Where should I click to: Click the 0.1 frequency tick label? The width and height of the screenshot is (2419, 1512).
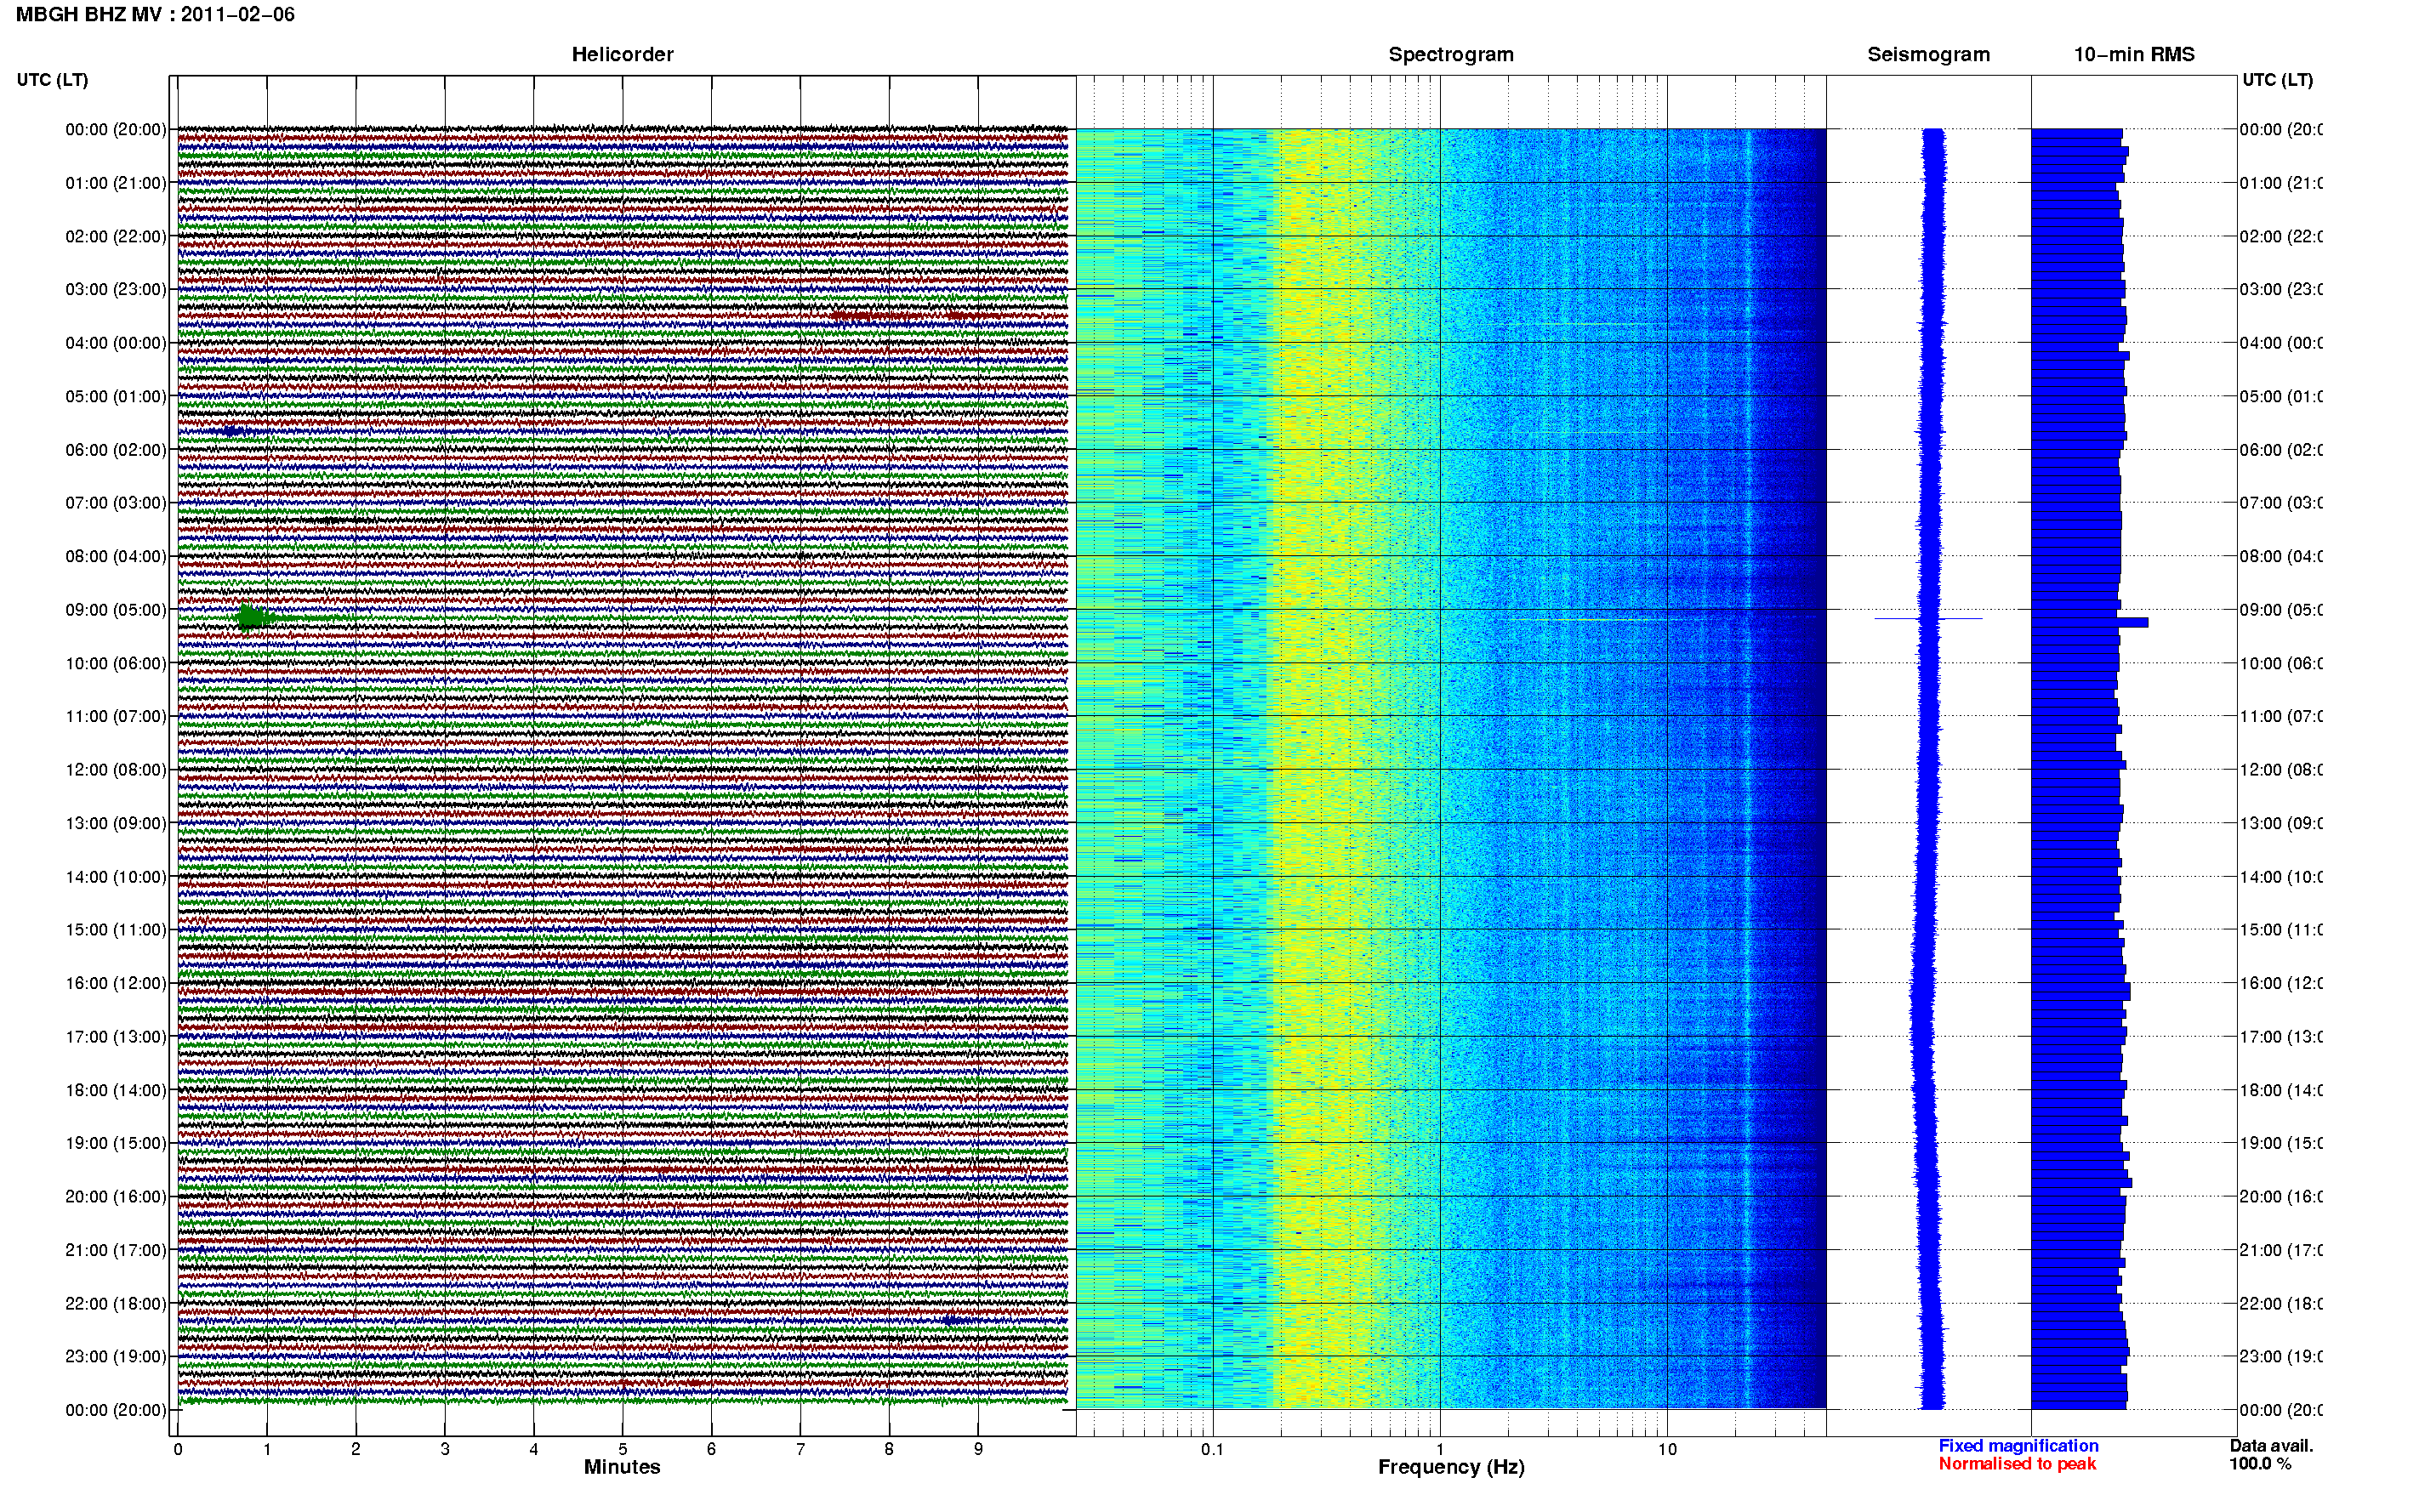point(1212,1449)
